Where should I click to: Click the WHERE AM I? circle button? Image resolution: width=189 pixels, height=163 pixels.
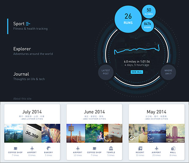point(168,72)
